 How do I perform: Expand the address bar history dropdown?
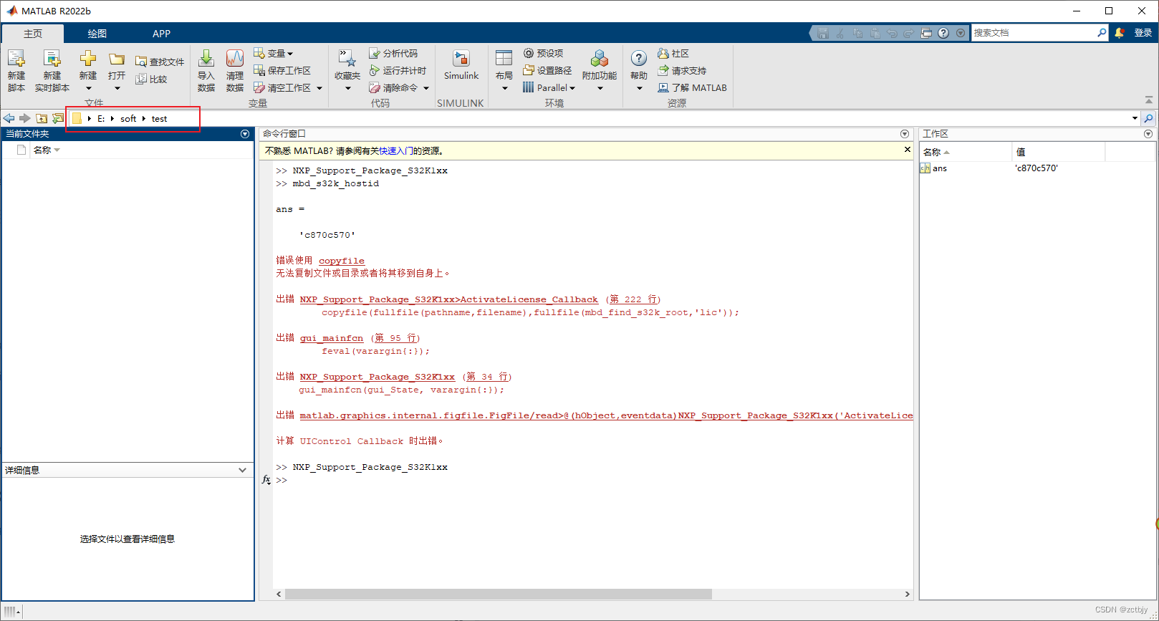pyautogui.click(x=1135, y=118)
